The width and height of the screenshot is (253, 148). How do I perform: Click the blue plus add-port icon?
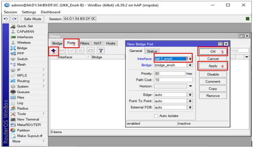(x=54, y=51)
